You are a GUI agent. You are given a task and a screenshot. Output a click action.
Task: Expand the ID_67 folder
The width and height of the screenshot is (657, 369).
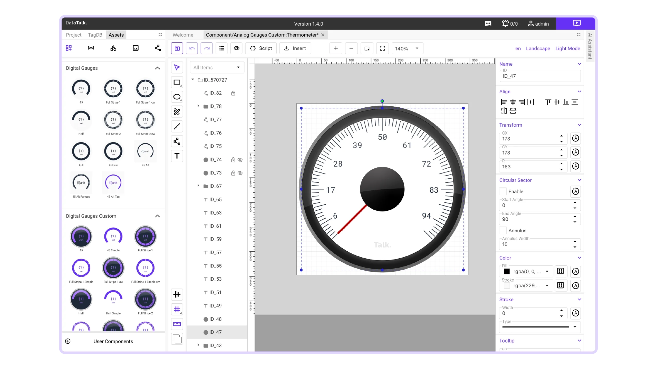(x=198, y=186)
